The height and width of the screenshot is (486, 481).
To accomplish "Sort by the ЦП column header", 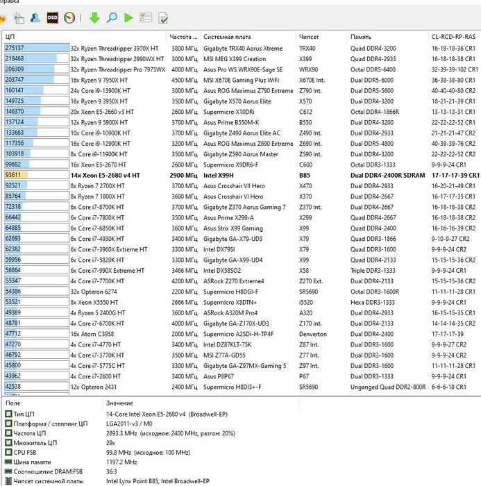I will [84, 37].
